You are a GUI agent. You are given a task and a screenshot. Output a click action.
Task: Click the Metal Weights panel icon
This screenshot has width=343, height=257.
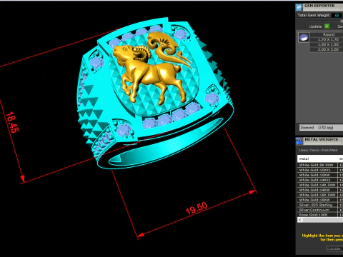(299, 141)
